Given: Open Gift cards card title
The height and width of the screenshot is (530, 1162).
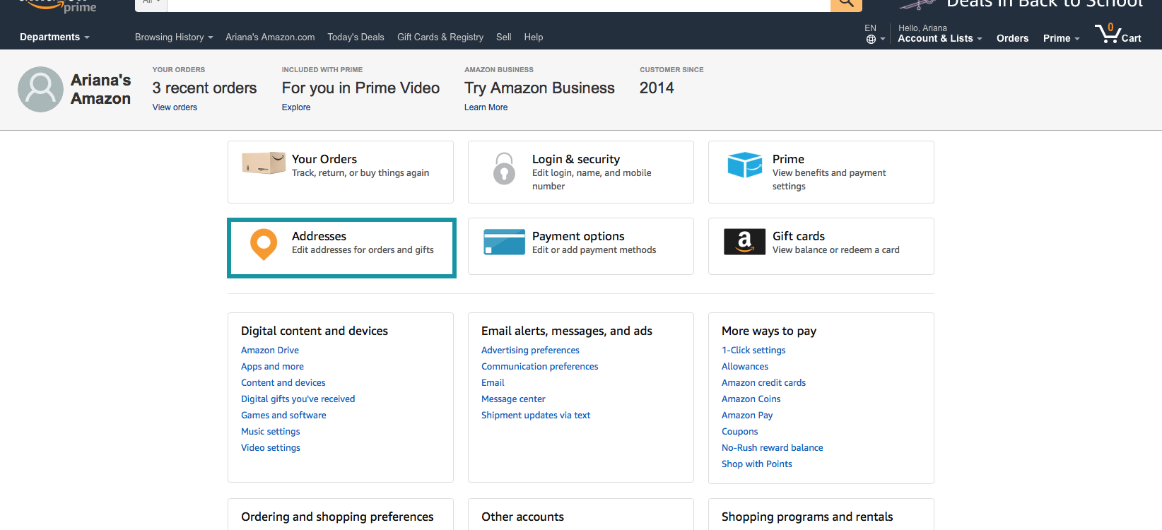Looking at the screenshot, I should tap(799, 236).
